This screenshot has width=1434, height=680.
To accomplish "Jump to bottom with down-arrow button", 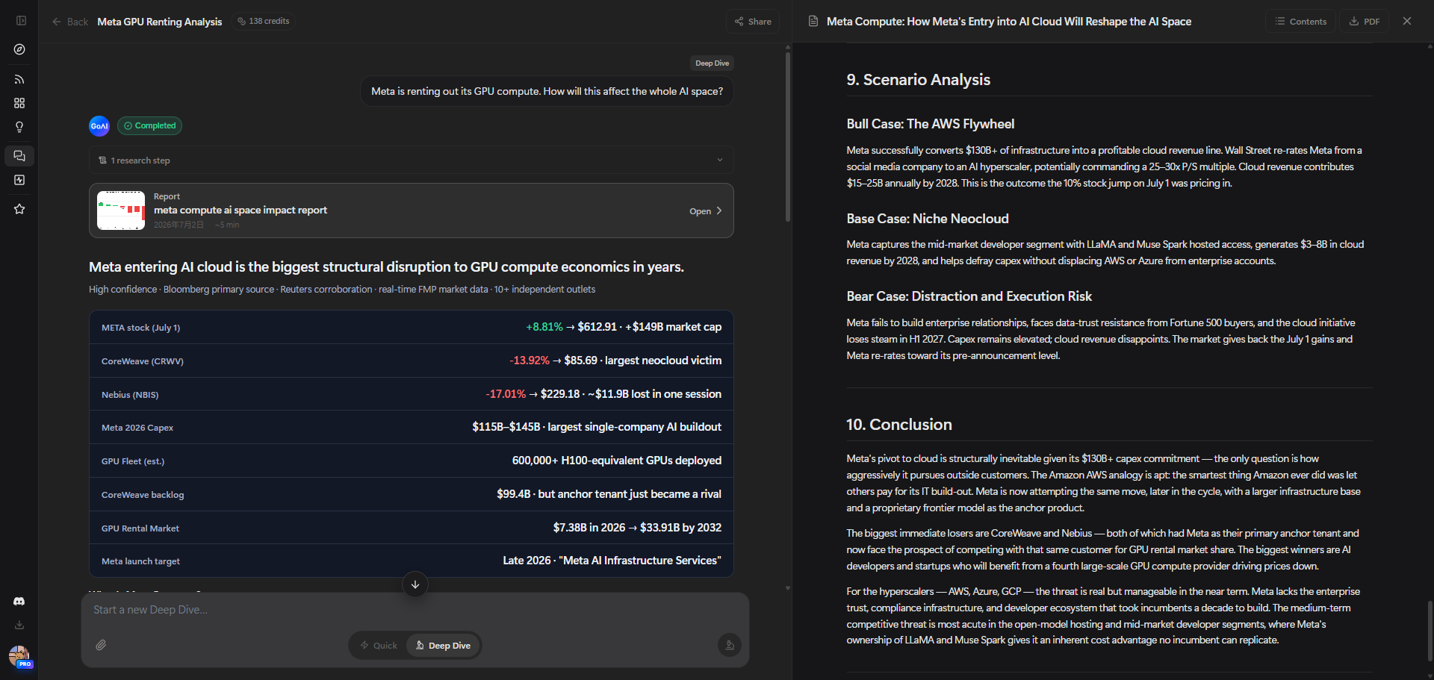I will [x=415, y=584].
